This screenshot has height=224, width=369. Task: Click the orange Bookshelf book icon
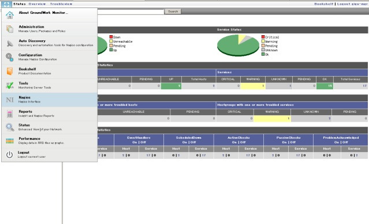tap(10, 71)
